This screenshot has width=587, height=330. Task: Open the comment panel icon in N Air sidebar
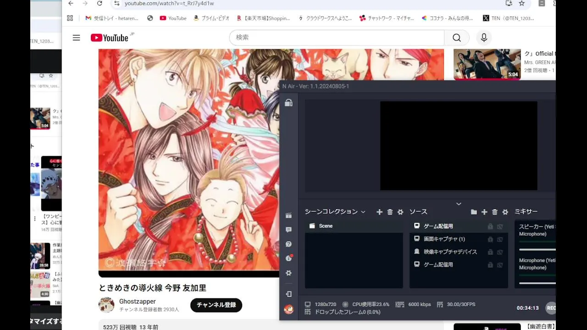[288, 230]
